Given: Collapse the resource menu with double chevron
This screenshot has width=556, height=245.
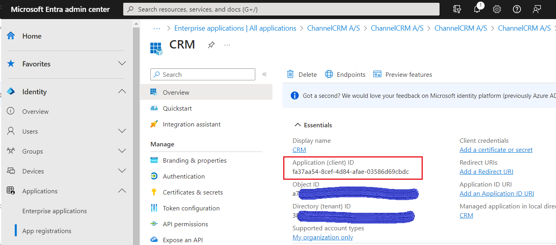Looking at the screenshot, I should coord(264,74).
